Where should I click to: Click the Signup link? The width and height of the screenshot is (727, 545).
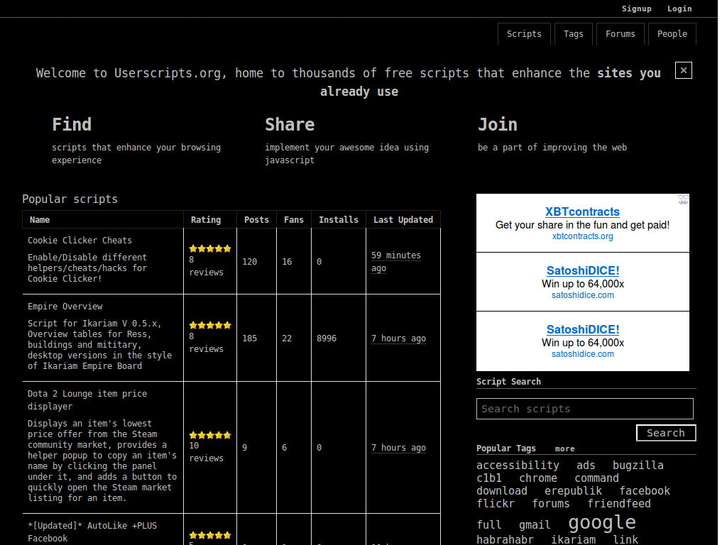[x=636, y=9]
